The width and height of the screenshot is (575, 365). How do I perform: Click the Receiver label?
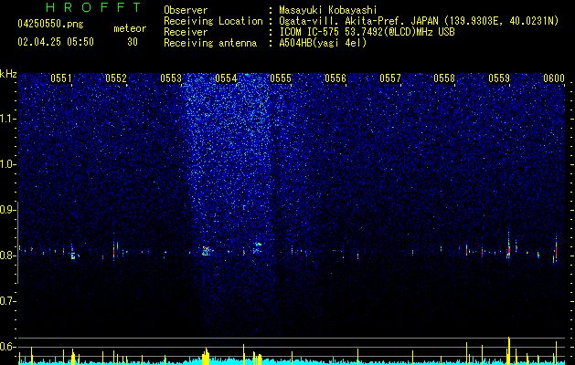point(186,32)
